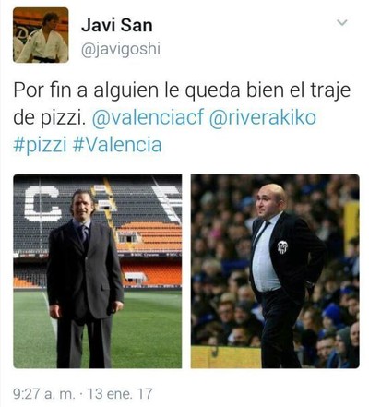The width and height of the screenshot is (369, 407).
Task: Click the Valencia crest on the black jacket
Action: point(282,246)
